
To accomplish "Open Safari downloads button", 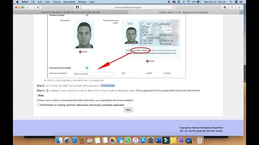I will click(x=225, y=7).
